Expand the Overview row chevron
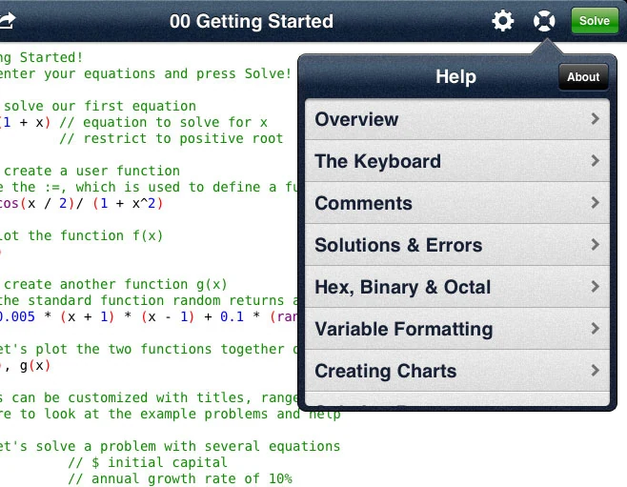 (595, 119)
